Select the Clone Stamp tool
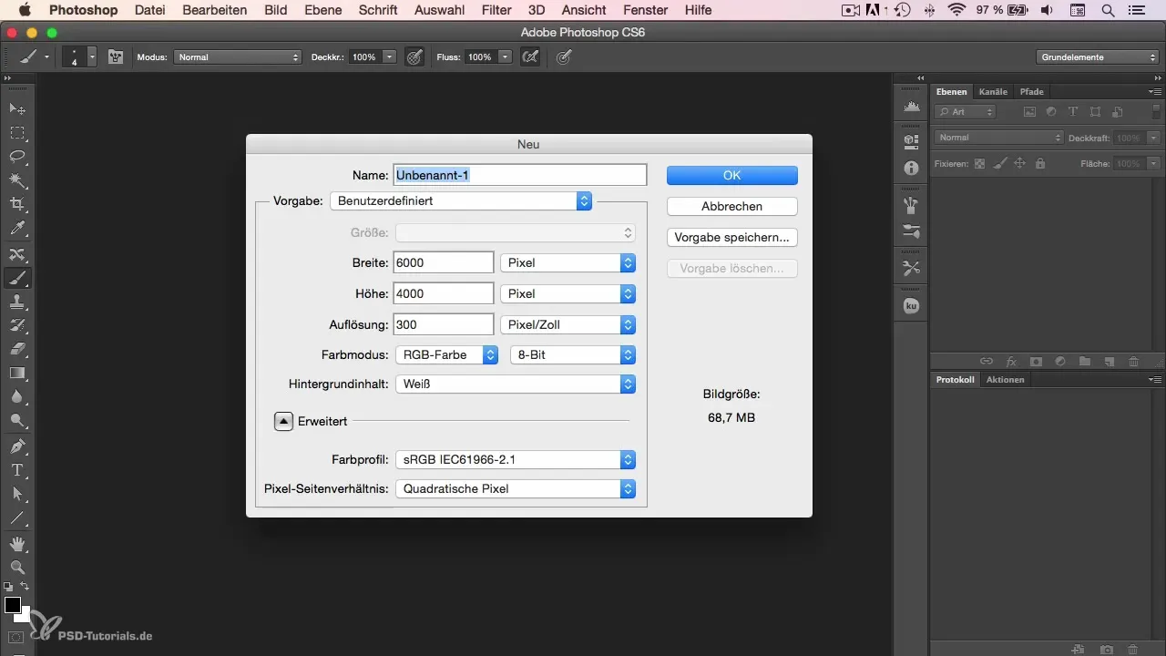Screen dimensions: 1166x656 click(x=16, y=302)
